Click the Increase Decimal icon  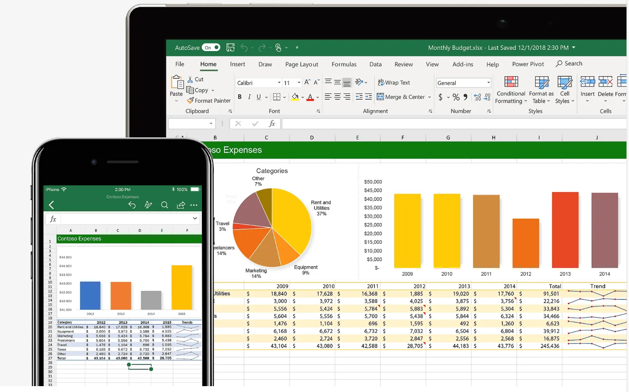[477, 97]
